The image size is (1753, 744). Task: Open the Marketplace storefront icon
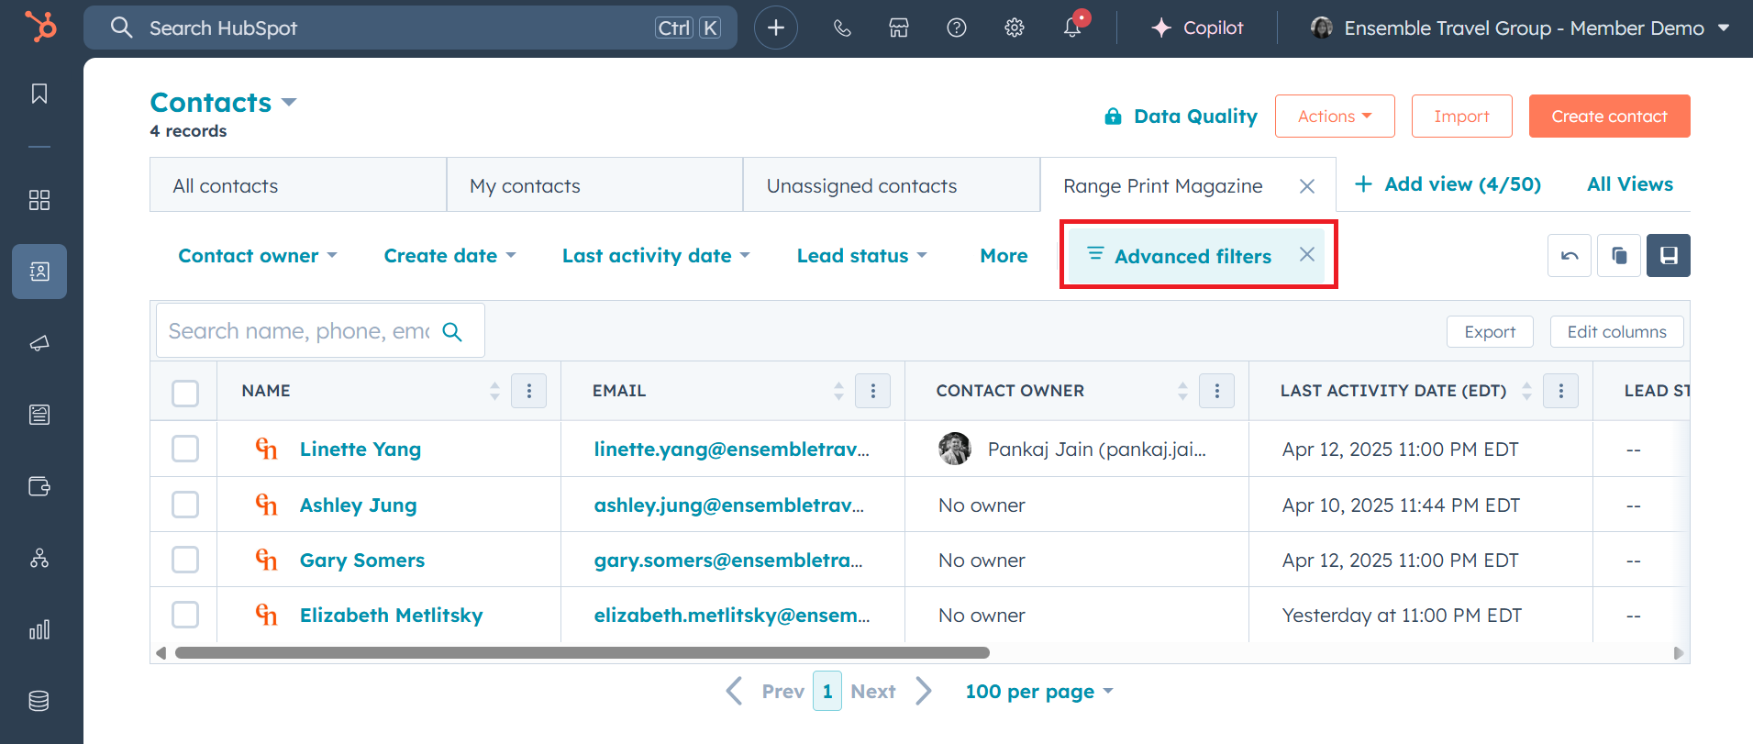899,28
